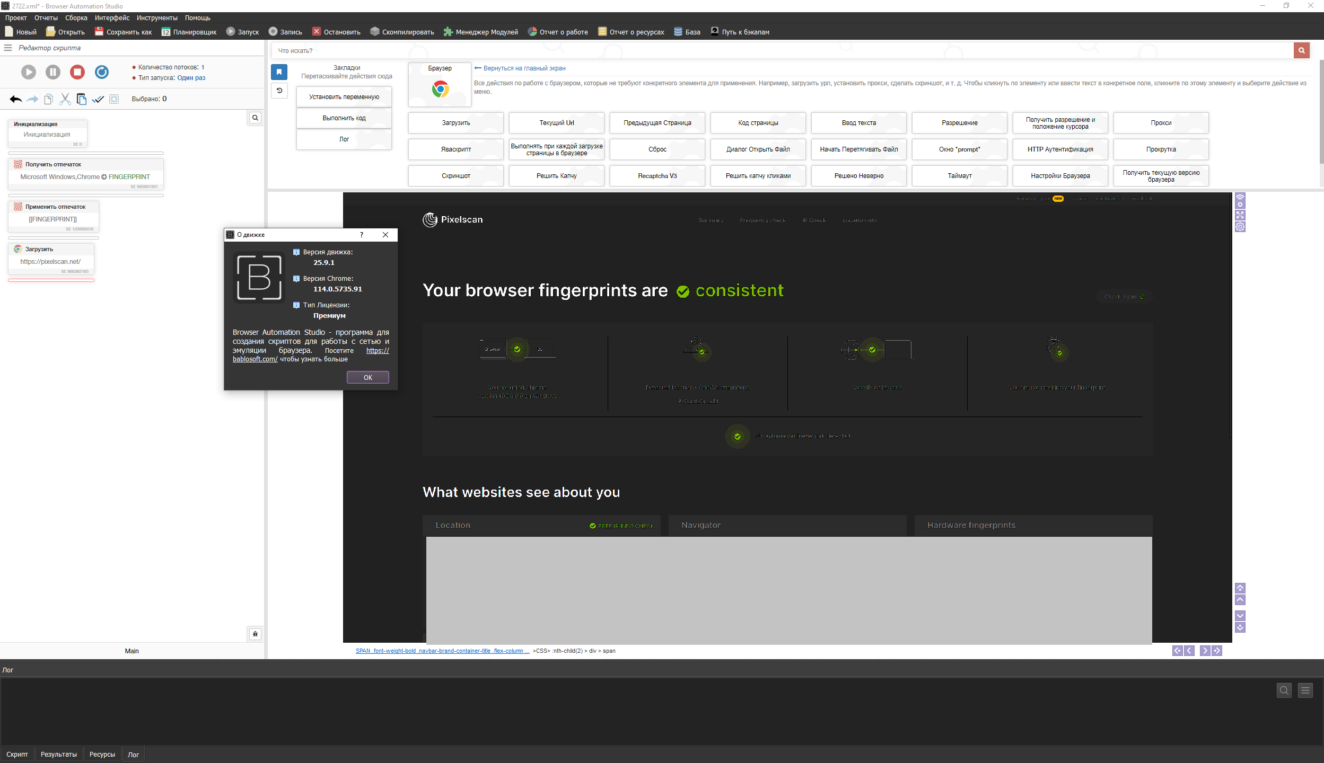The image size is (1324, 763).
Task: Click the undo arrow in script editor
Action: pos(15,99)
